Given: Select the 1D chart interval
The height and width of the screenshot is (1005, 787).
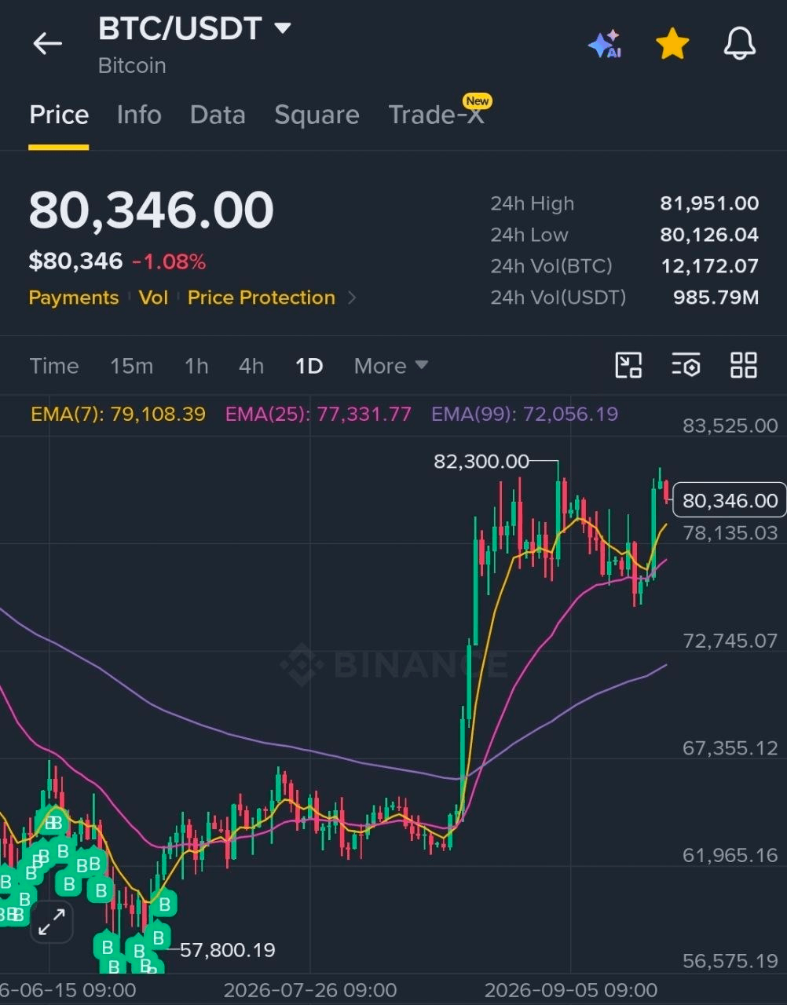Looking at the screenshot, I should coord(309,366).
